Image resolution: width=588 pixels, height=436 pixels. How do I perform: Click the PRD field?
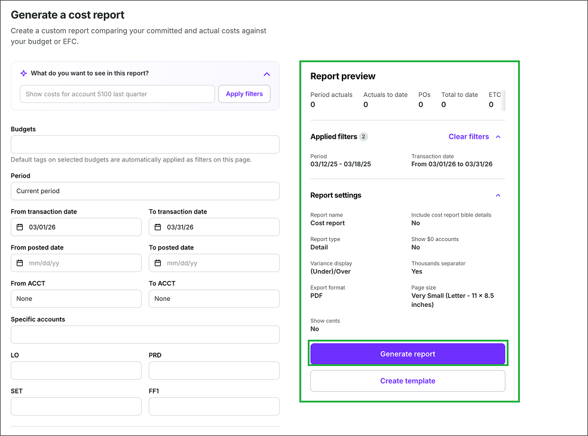[214, 371]
